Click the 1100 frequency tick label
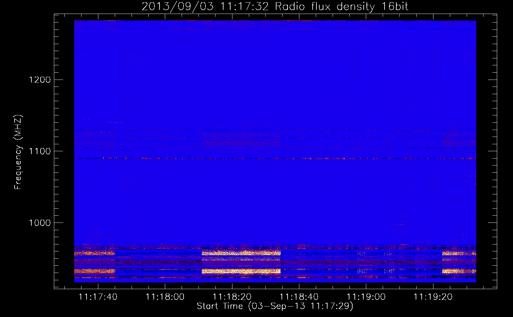The width and height of the screenshot is (513, 317). pyautogui.click(x=40, y=151)
